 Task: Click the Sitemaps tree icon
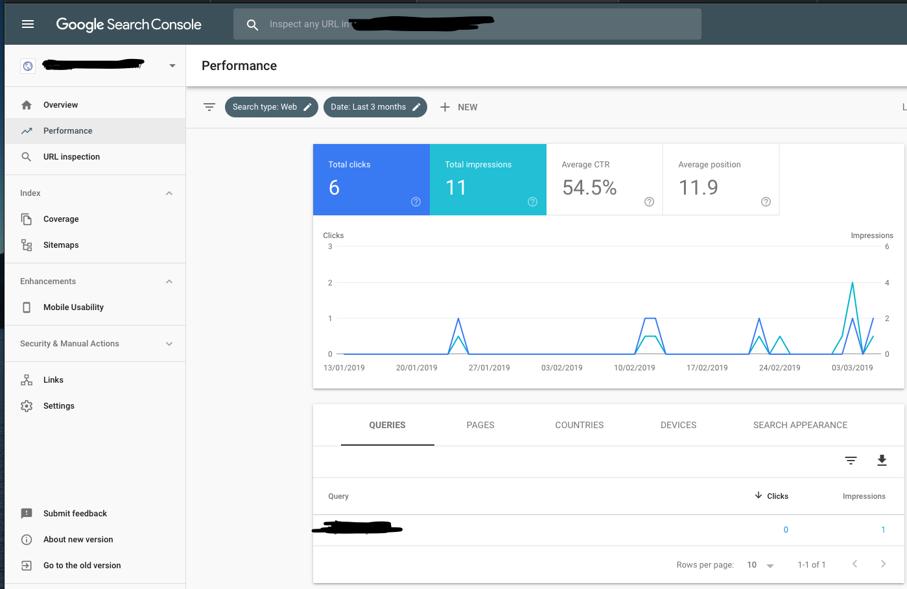click(x=27, y=245)
